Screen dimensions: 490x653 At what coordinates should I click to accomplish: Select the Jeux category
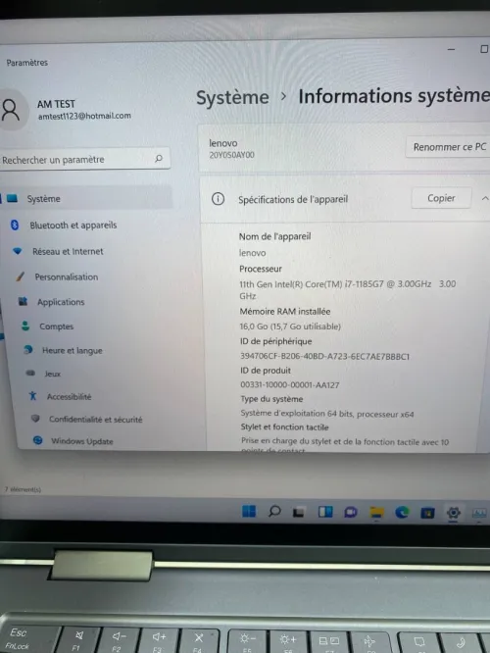pos(53,374)
